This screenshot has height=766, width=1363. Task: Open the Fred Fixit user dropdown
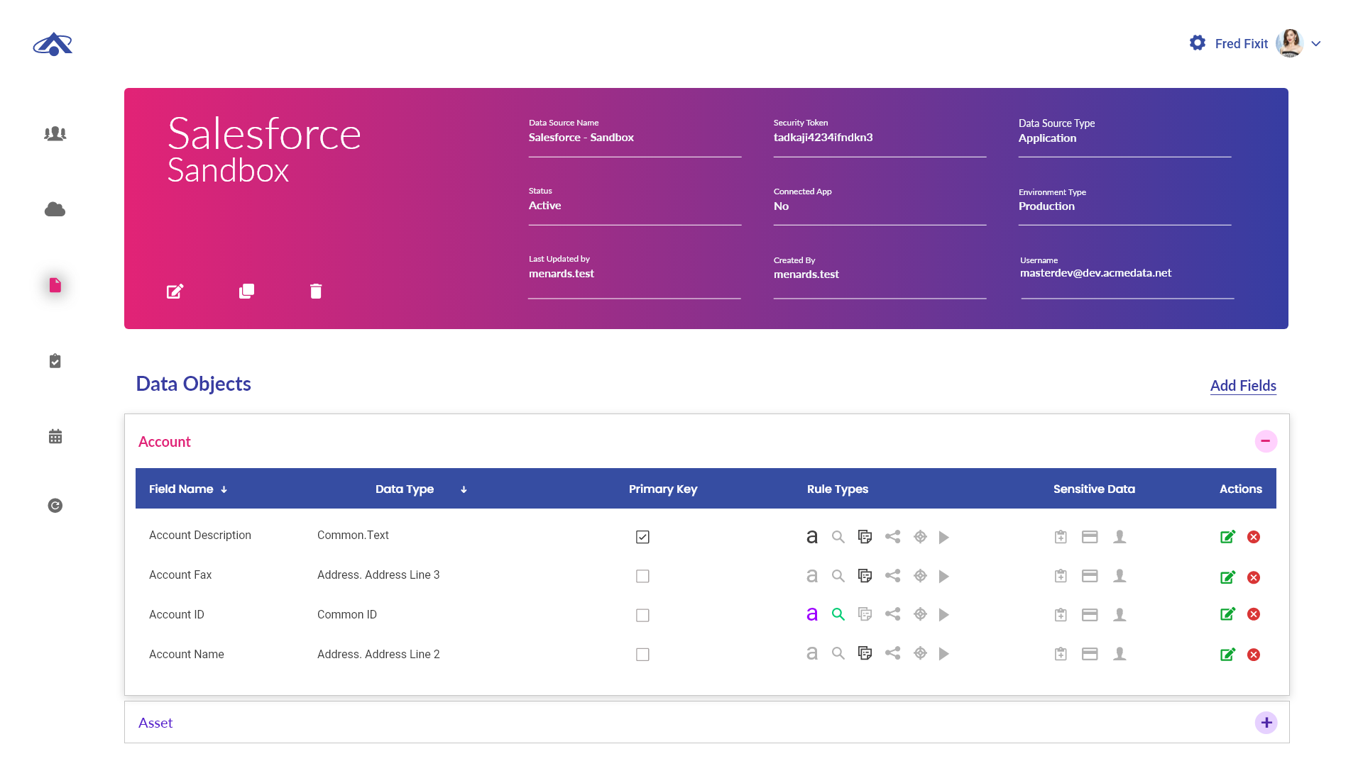[1315, 44]
